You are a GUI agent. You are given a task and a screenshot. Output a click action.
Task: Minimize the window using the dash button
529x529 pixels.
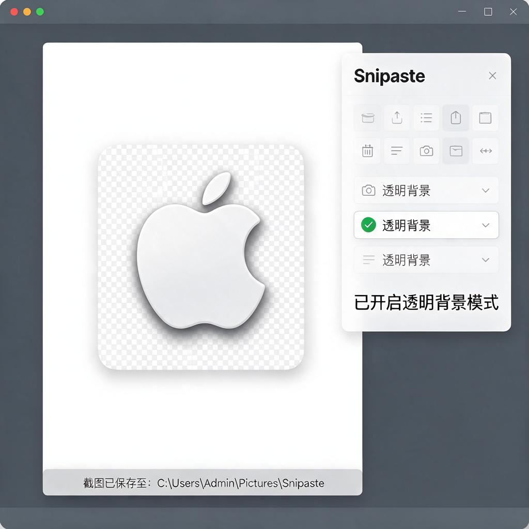(462, 11)
